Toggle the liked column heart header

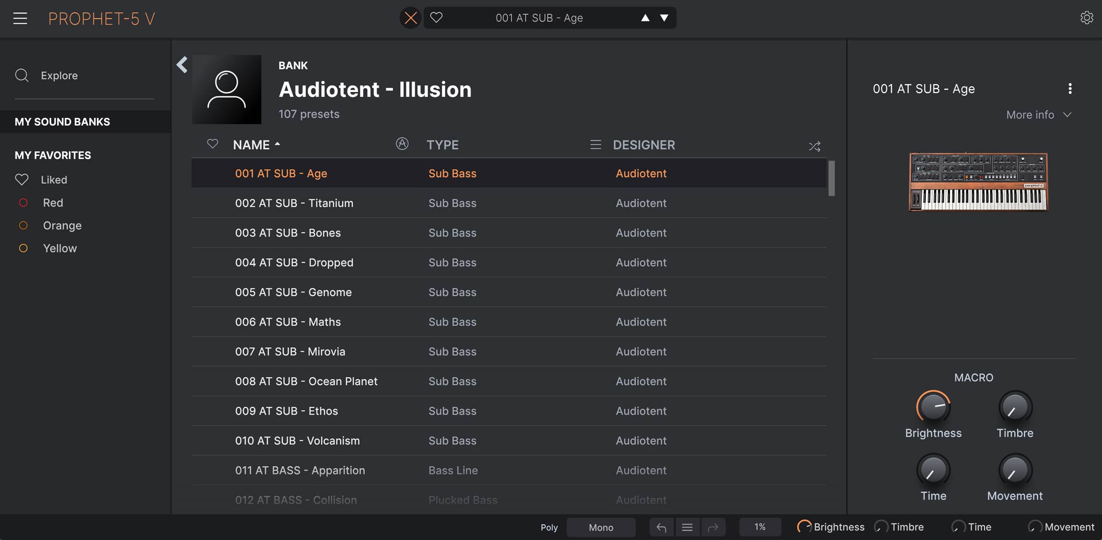tap(213, 144)
